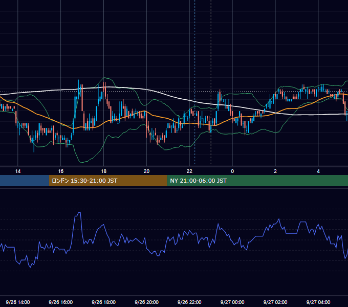Select the ロンドン 15:30-21:00 JST session bar
This screenshot has height=307, width=348.
tap(108, 181)
